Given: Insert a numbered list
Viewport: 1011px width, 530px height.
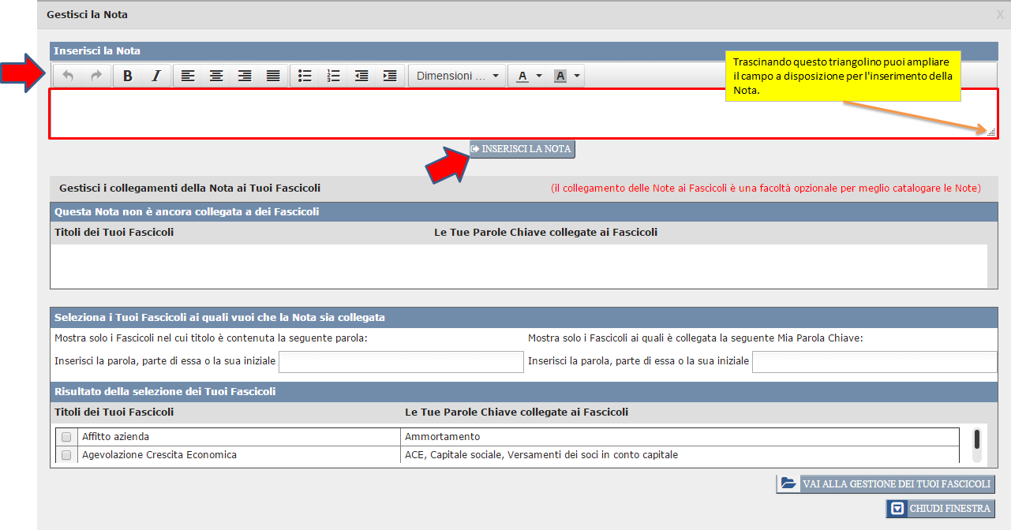Looking at the screenshot, I should tap(333, 76).
